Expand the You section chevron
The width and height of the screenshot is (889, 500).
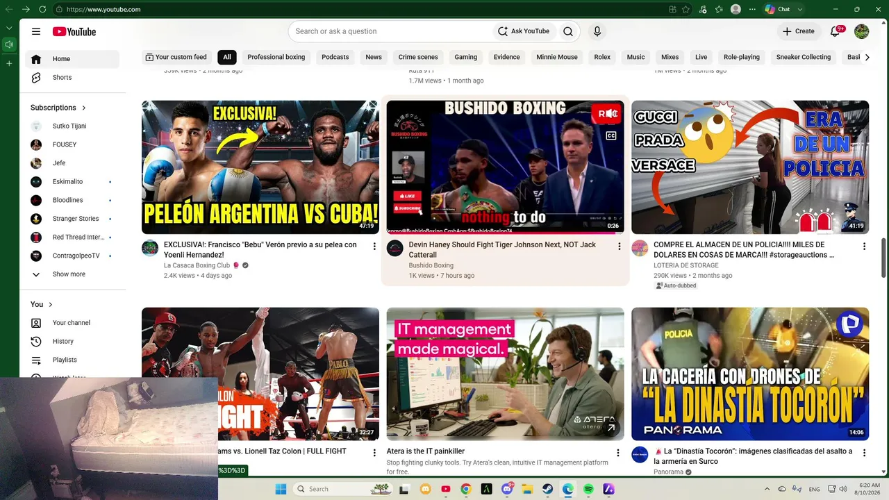point(50,304)
